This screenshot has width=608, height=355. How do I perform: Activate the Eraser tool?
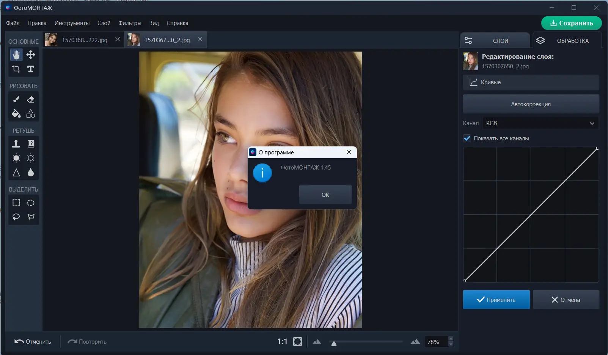pos(31,99)
